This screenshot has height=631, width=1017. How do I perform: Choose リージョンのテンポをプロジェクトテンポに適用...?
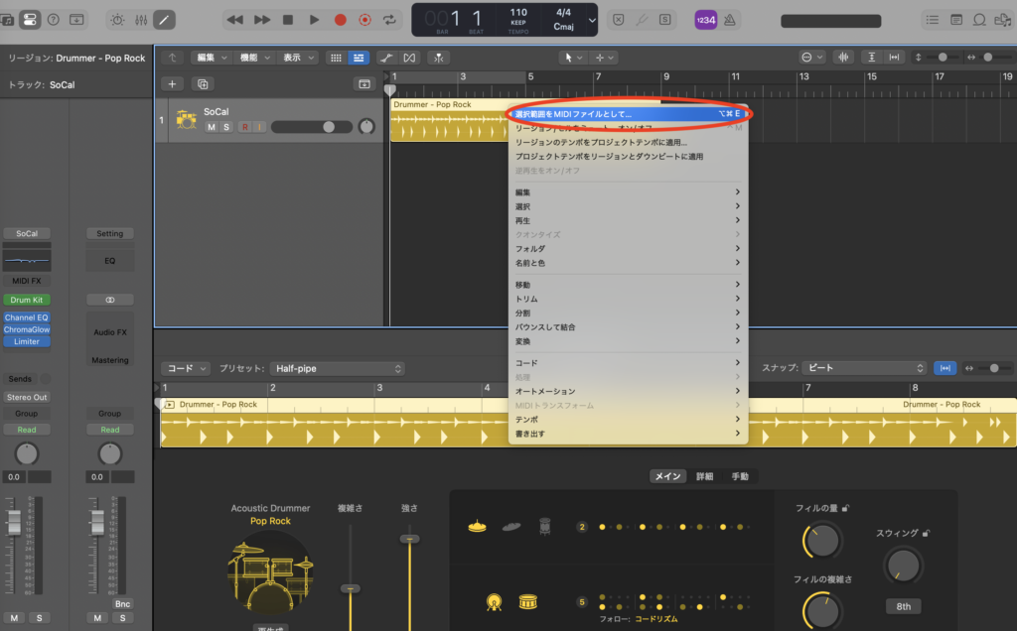[x=628, y=142]
